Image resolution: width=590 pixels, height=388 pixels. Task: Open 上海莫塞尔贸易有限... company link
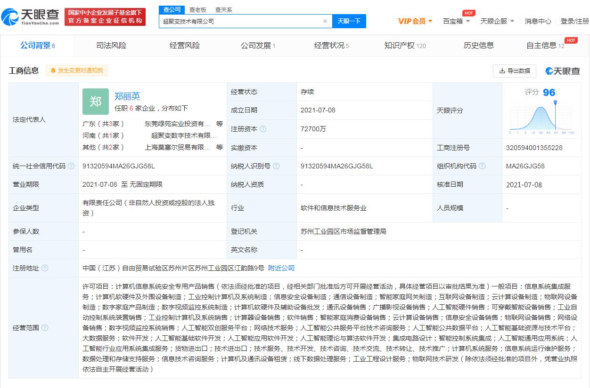point(177,147)
